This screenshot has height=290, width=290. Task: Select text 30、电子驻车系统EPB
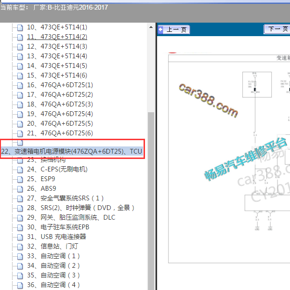(58, 227)
